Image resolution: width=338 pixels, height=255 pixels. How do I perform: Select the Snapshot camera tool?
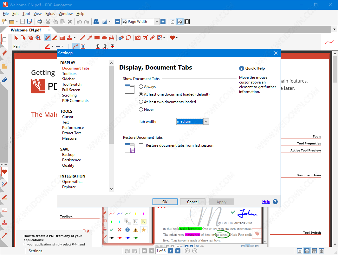[138, 38]
